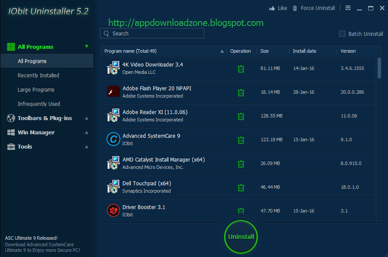The width and height of the screenshot is (388, 257).
Task: Click trash icon for Adobe Reader XI
Action: 241,116
